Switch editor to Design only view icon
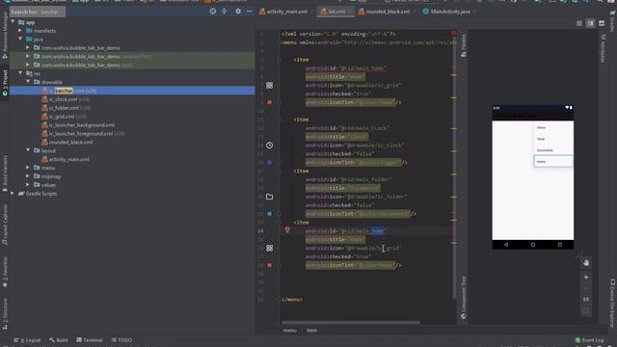Viewport: 617px width, 347px height. (602, 23)
